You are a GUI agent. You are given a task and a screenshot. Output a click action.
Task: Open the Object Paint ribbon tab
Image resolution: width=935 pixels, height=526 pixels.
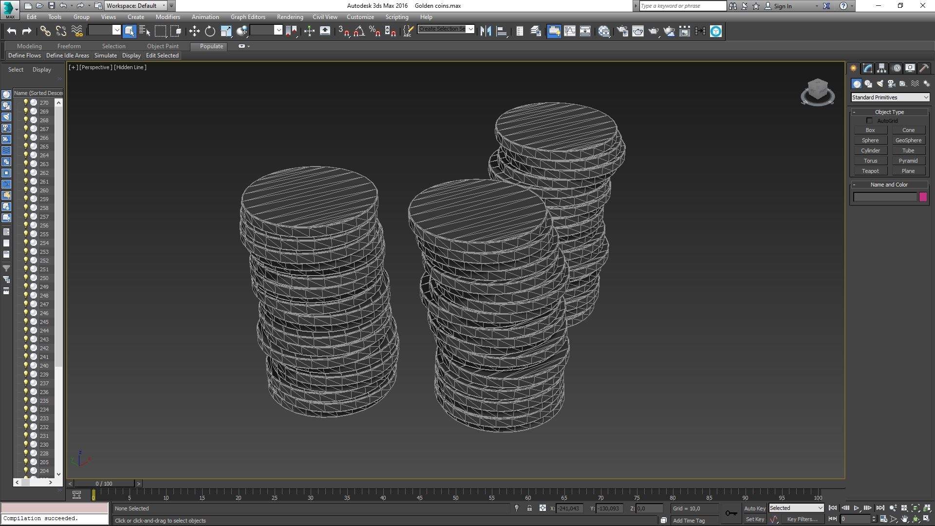tap(163, 46)
